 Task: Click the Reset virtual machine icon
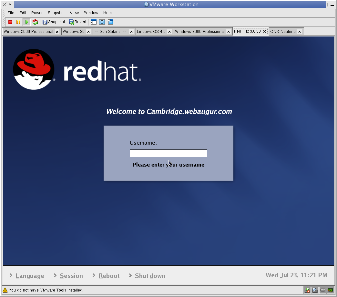(x=35, y=22)
